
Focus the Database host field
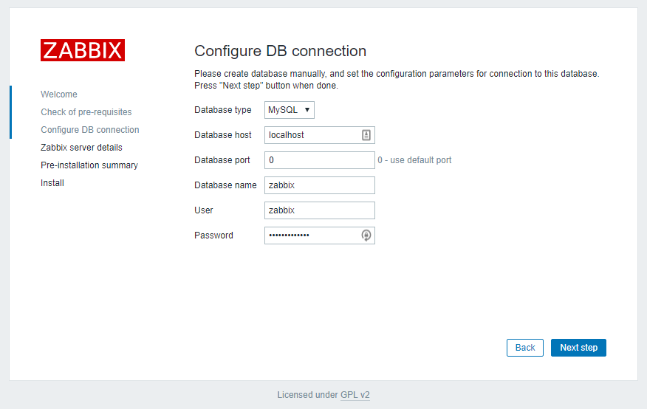(x=320, y=135)
